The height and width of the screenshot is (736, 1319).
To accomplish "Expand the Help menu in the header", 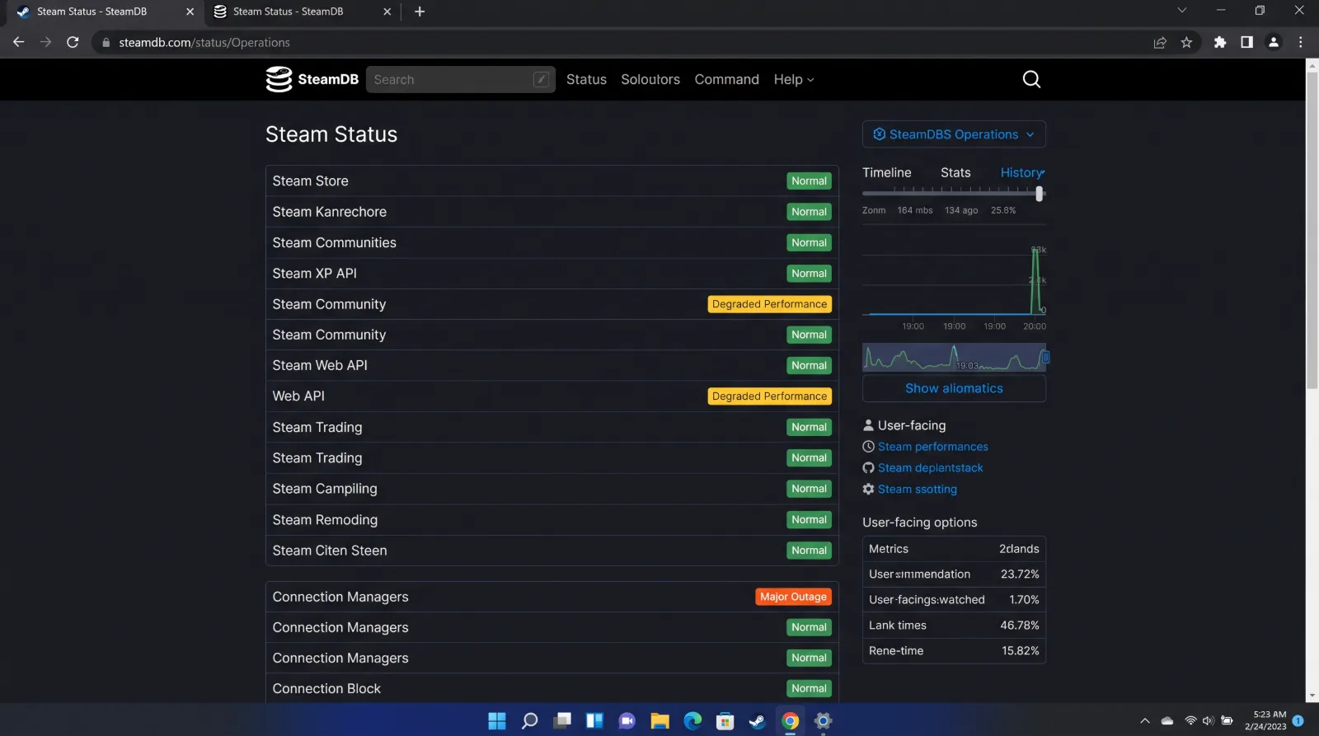I will pyautogui.click(x=794, y=79).
